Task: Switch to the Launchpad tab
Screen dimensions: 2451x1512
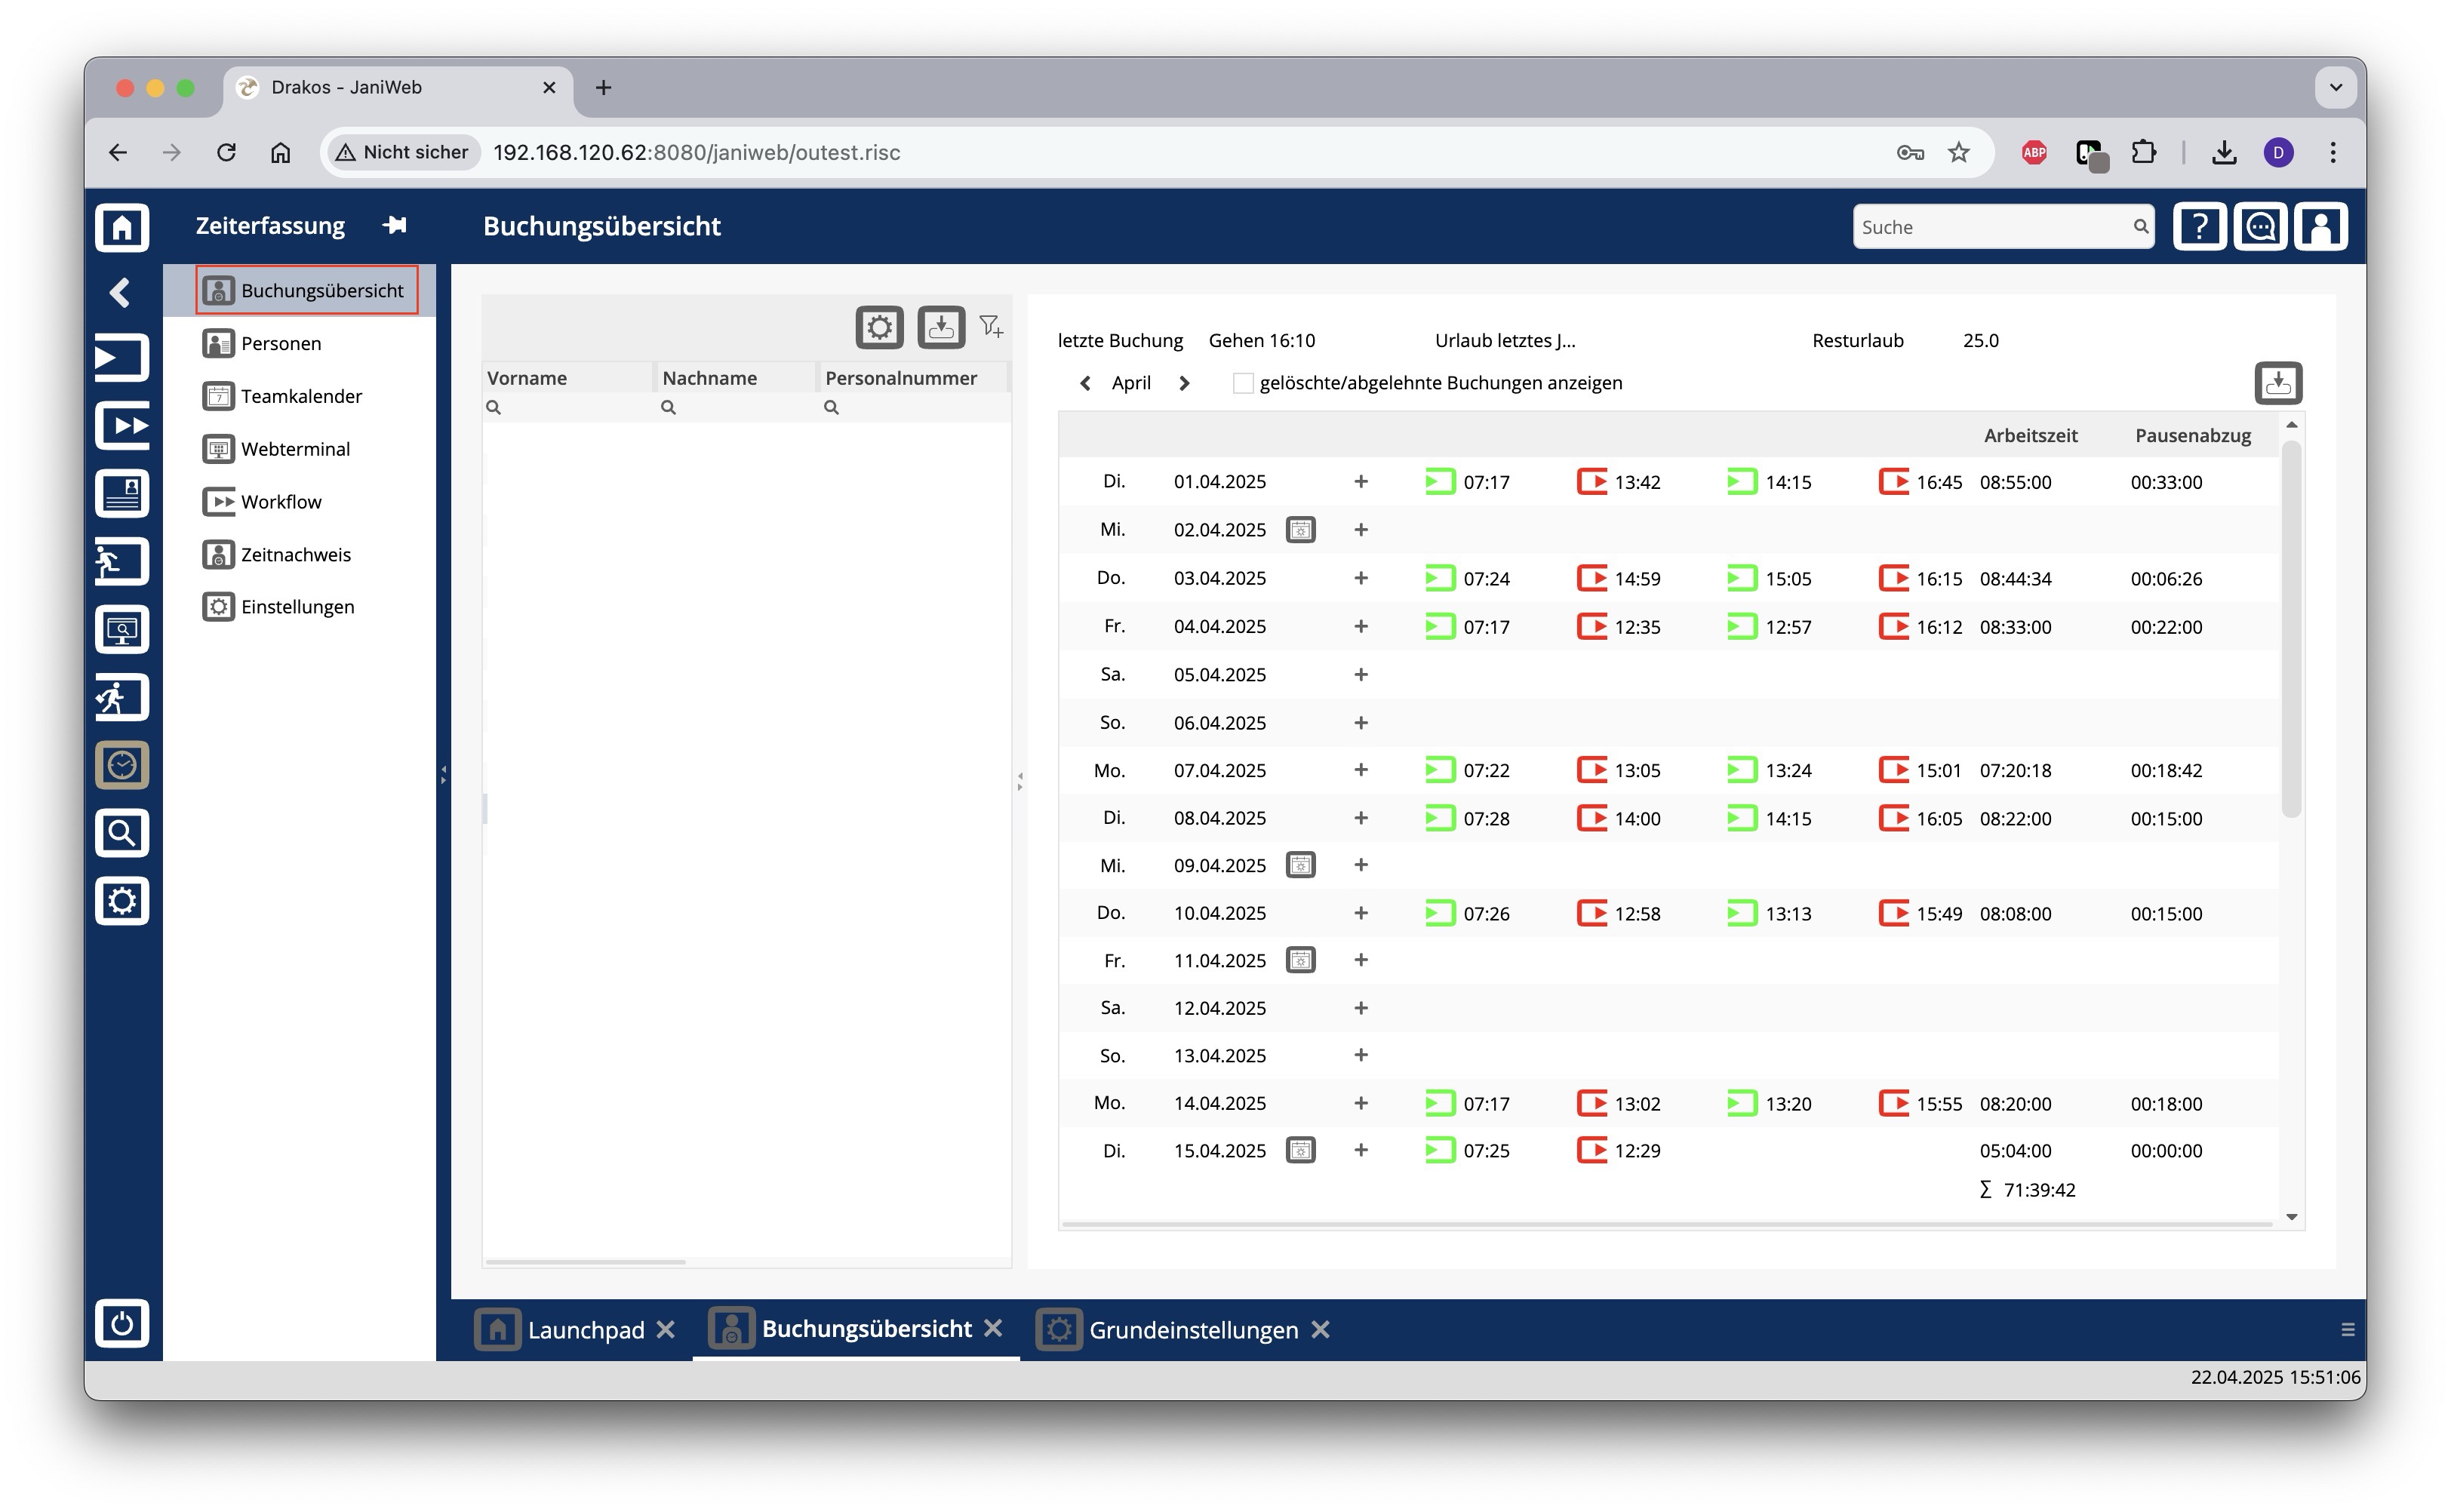Action: click(x=575, y=1330)
